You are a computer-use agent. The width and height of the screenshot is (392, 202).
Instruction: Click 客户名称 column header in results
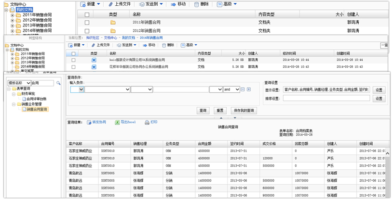tap(76, 144)
